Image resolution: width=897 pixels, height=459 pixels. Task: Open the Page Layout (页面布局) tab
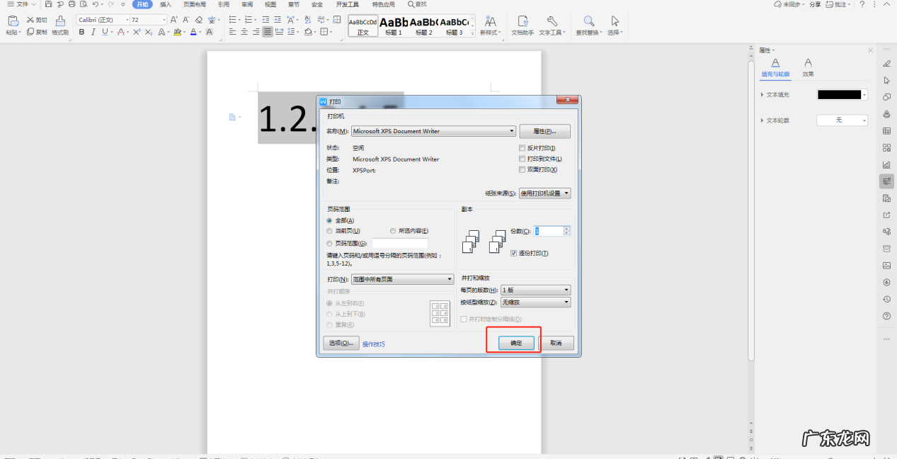coord(195,4)
